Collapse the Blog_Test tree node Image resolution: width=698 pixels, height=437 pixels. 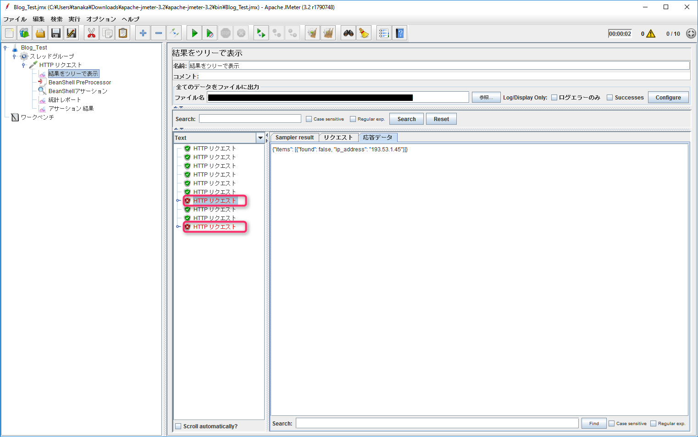pyautogui.click(x=5, y=48)
